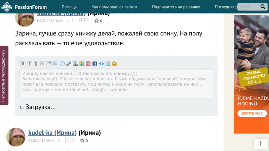Insert a bulleted list
269x151 pixels.
point(49,64)
